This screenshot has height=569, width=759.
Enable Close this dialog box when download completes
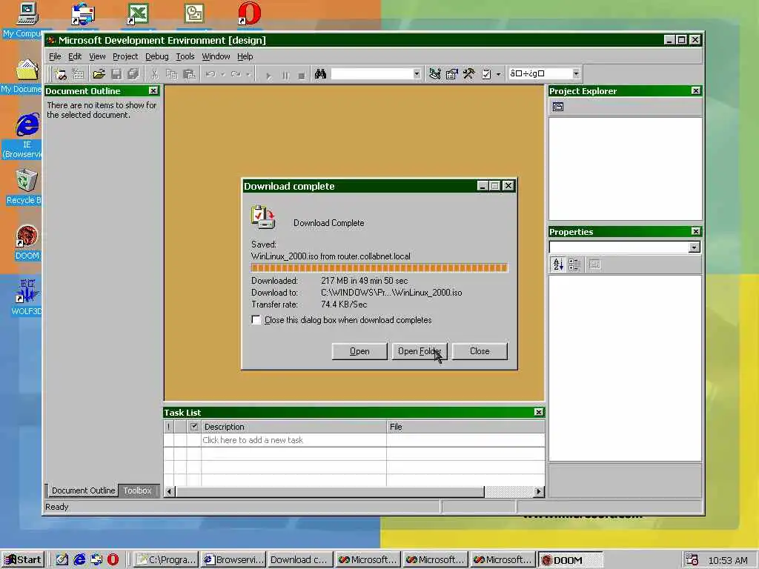256,320
